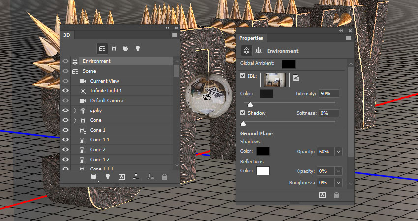The image size is (418, 221).
Task: Click the Intensity 50% field
Action: tap(328, 94)
